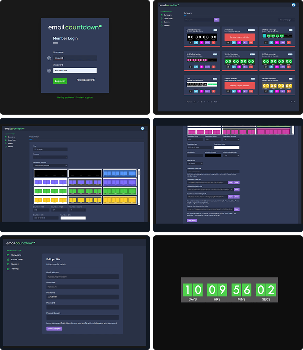Open the Custom text alignment 'Left' dropdown
303x350 pixels.
(231, 156)
